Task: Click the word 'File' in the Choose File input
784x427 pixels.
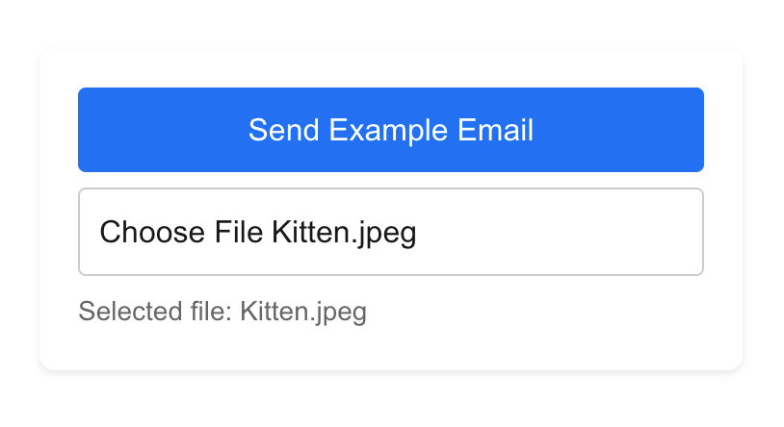Action: (241, 233)
